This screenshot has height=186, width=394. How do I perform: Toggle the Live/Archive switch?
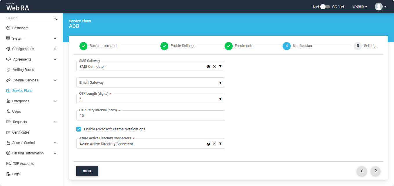pyautogui.click(x=325, y=6)
